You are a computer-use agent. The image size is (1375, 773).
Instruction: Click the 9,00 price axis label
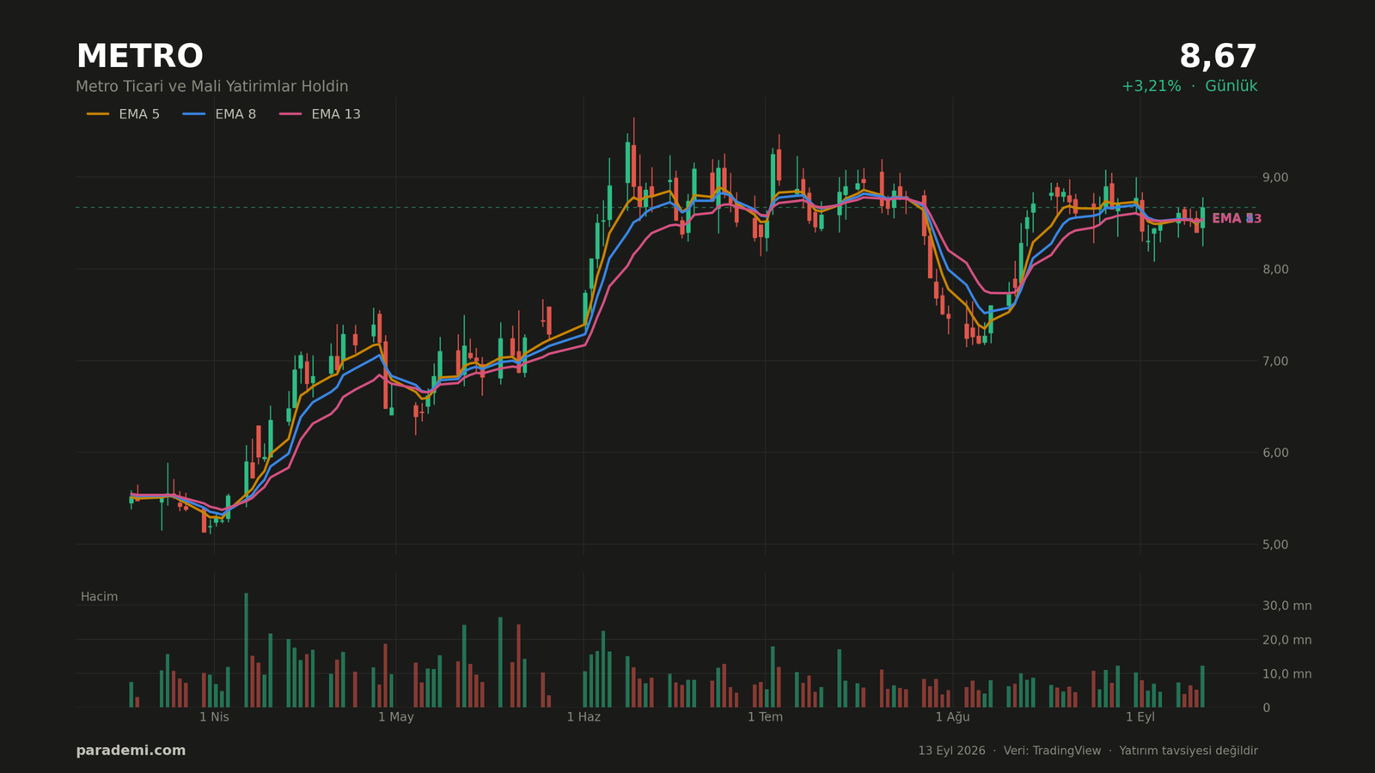click(x=1275, y=178)
